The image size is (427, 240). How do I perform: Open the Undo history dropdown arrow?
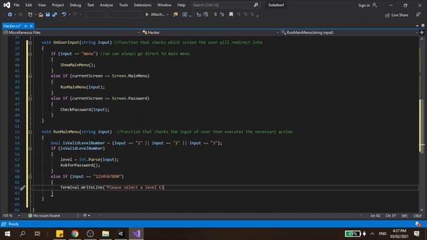click(69, 15)
